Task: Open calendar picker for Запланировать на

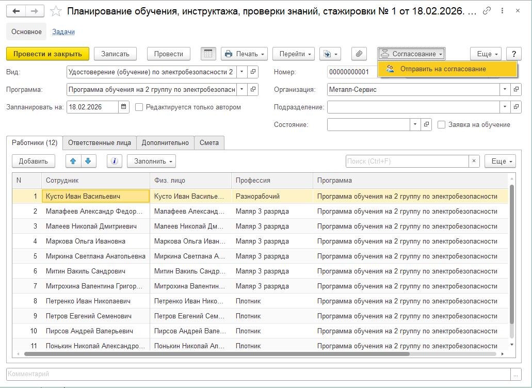Action: [x=124, y=107]
